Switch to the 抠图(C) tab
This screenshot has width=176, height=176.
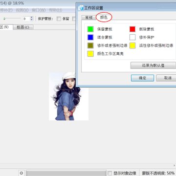(x=23, y=27)
